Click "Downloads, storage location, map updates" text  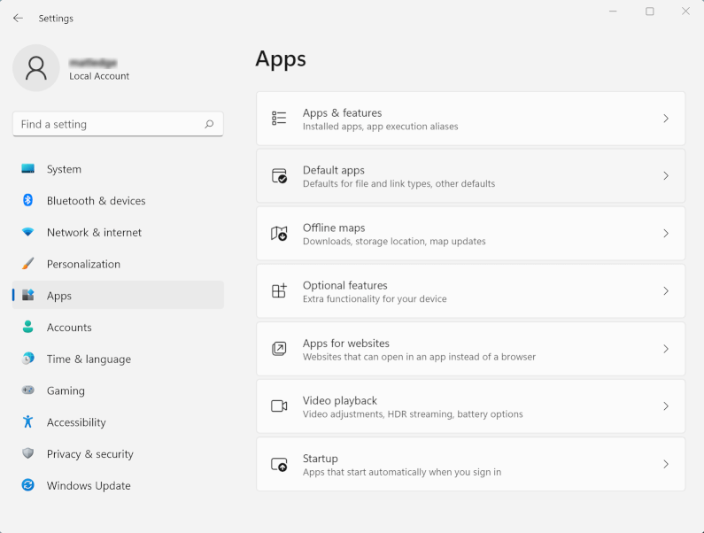[x=394, y=242]
